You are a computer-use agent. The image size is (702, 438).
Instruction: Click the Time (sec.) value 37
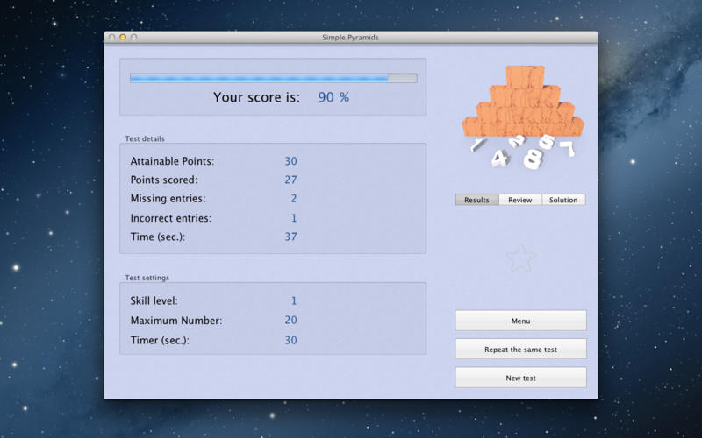click(x=290, y=237)
